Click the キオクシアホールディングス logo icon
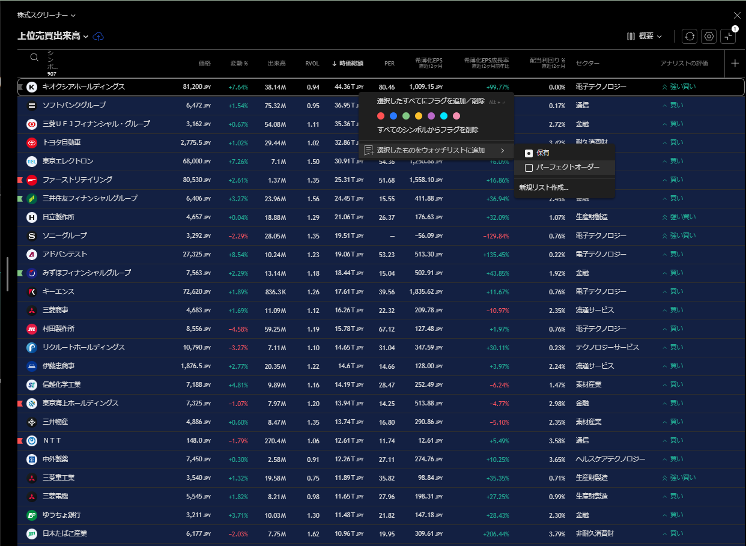Screen dimensions: 746x546 coord(32,87)
